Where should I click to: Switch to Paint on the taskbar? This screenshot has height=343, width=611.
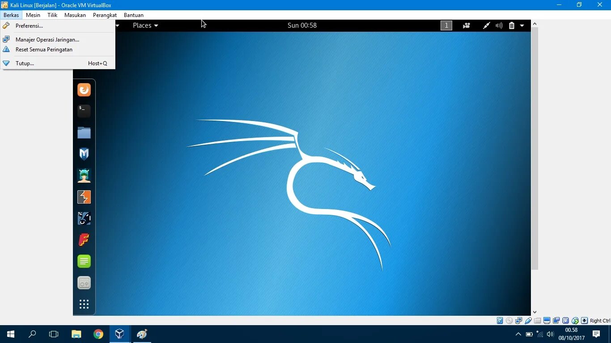[141, 334]
